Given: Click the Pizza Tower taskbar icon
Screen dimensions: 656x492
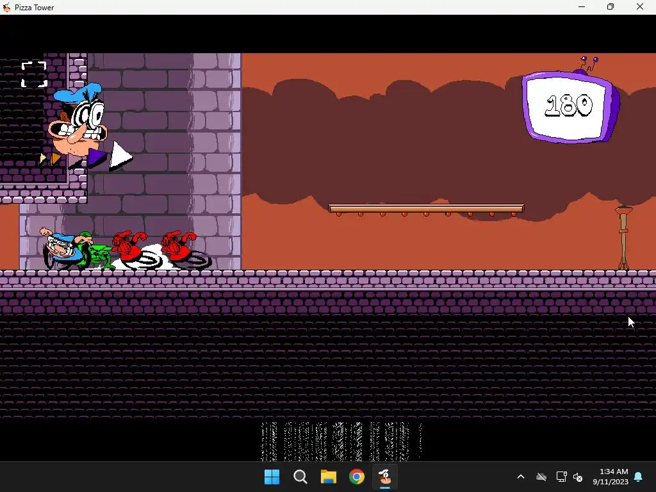Looking at the screenshot, I should pyautogui.click(x=385, y=477).
